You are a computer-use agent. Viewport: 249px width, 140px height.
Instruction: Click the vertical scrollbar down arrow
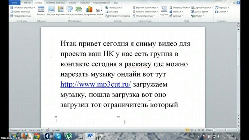[238, 115]
